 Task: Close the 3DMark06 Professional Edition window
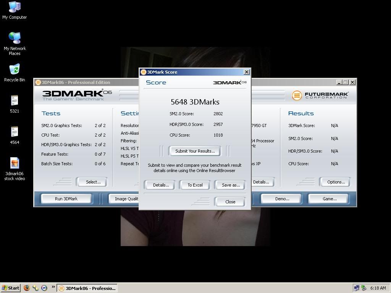click(352, 82)
